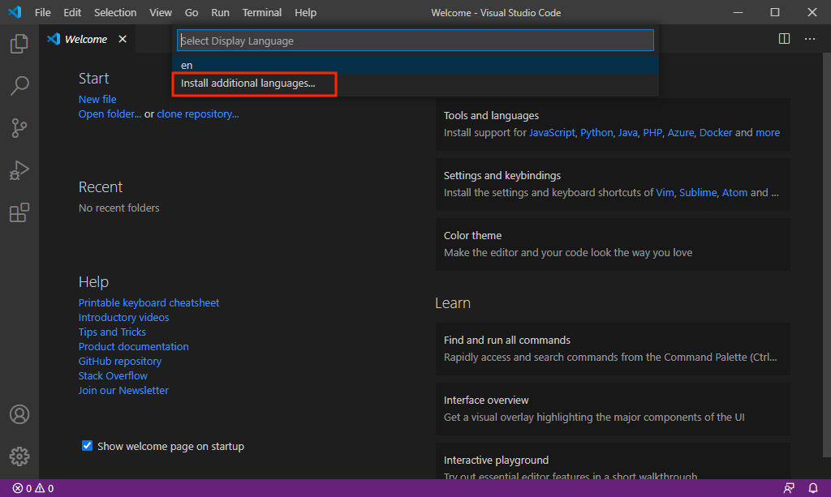831x497 pixels.
Task: Open the More Actions ellipsis menu
Action: [x=810, y=39]
